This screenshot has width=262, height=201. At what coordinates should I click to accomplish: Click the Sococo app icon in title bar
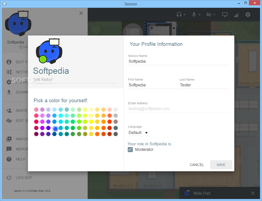tap(5, 4)
